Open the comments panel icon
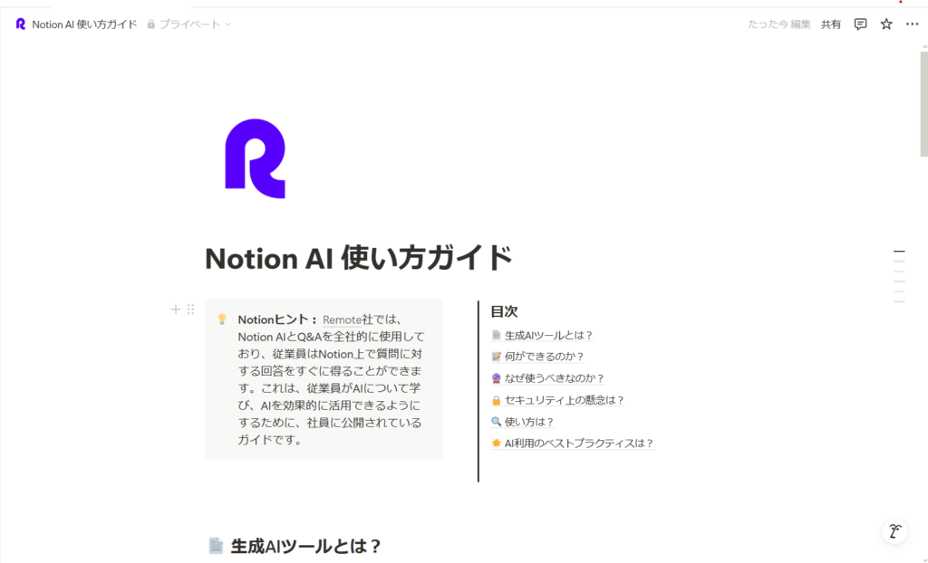Viewport: 928px width, 563px height. 860,24
